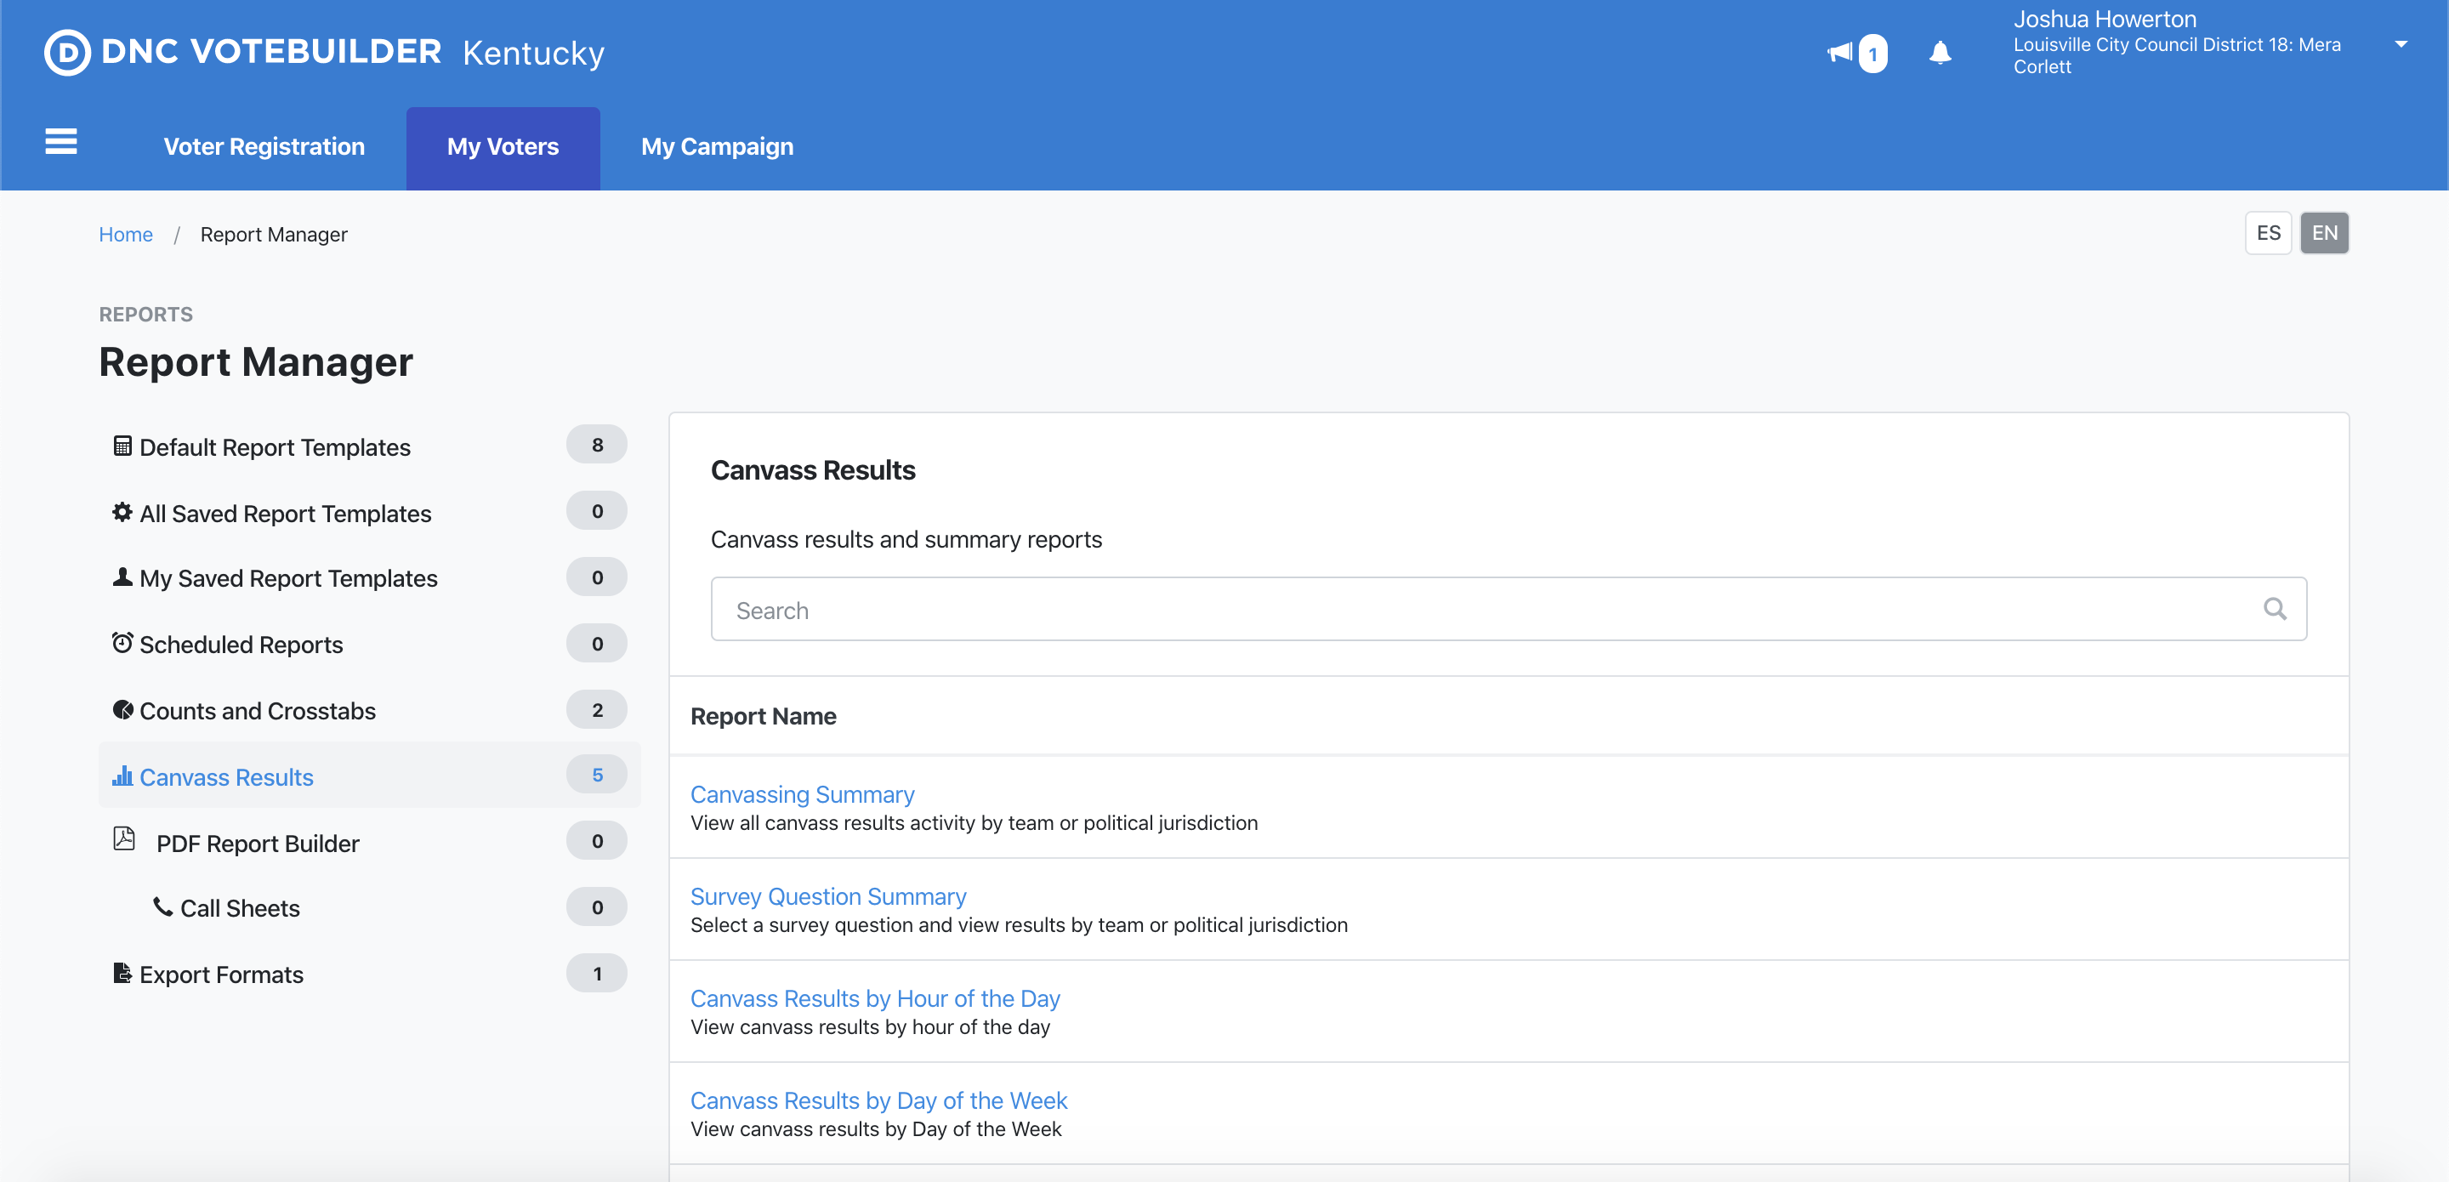Open the notifications bell
The height and width of the screenshot is (1182, 2449).
1940,53
